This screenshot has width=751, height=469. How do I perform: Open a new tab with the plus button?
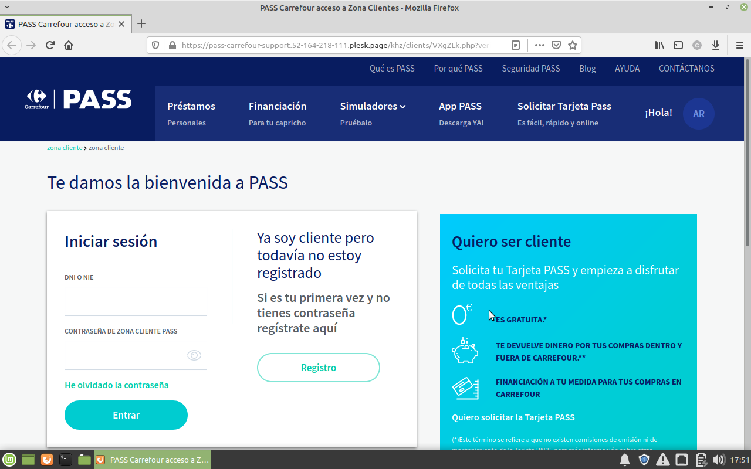pyautogui.click(x=141, y=24)
